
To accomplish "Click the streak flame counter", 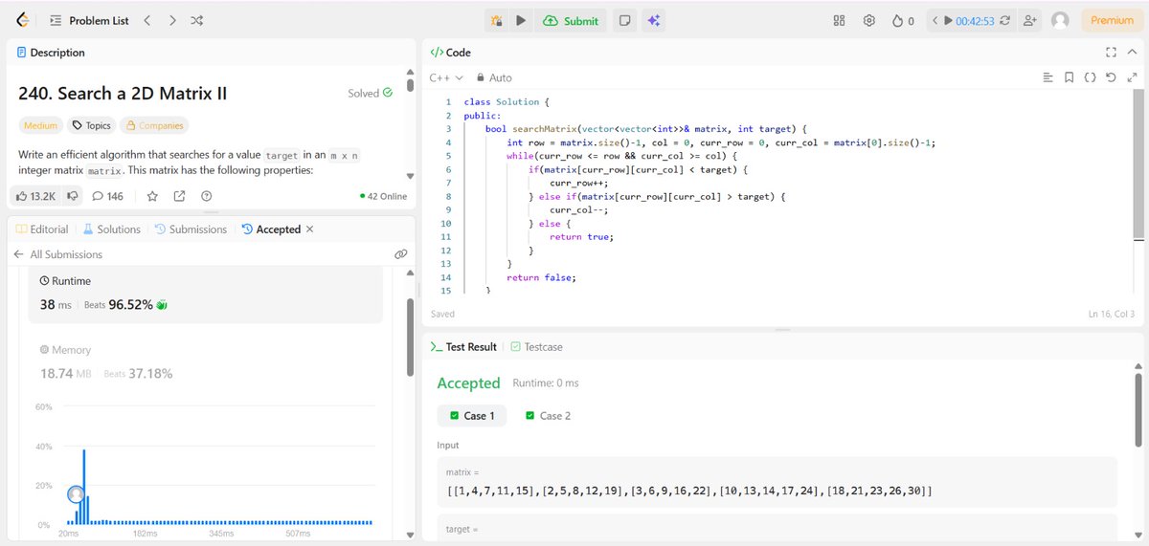I will [x=903, y=20].
